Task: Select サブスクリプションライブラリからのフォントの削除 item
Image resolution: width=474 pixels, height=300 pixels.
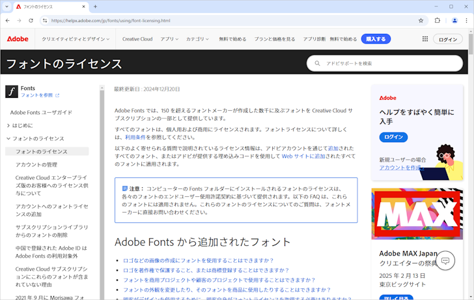Action: [51, 231]
